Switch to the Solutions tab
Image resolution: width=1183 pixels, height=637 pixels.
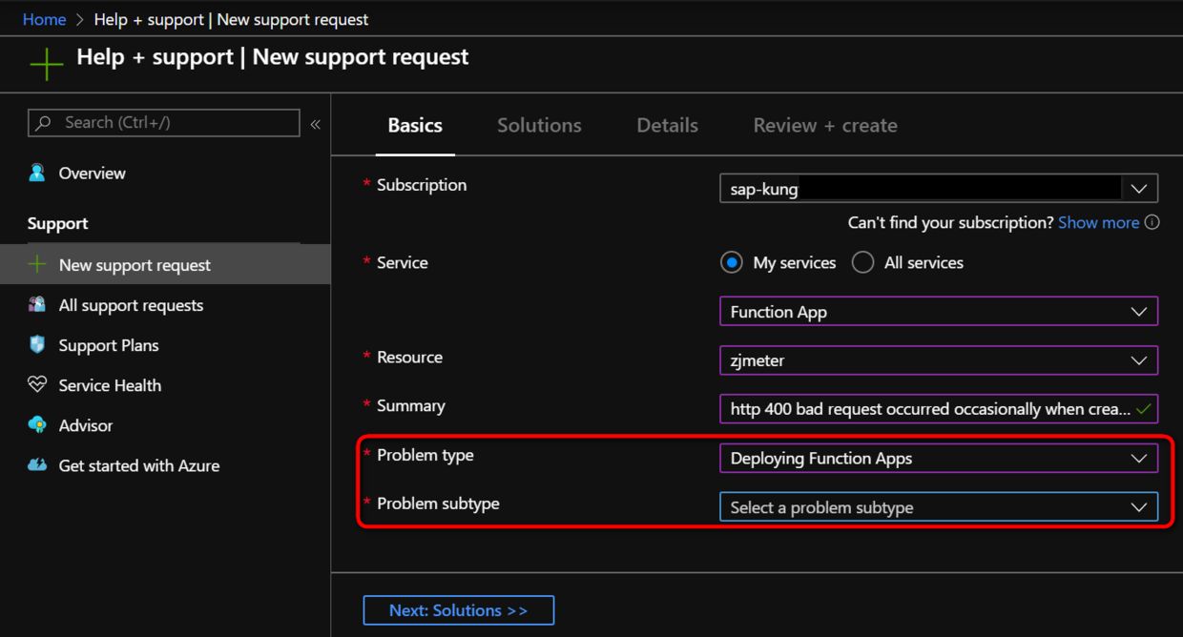pos(539,125)
